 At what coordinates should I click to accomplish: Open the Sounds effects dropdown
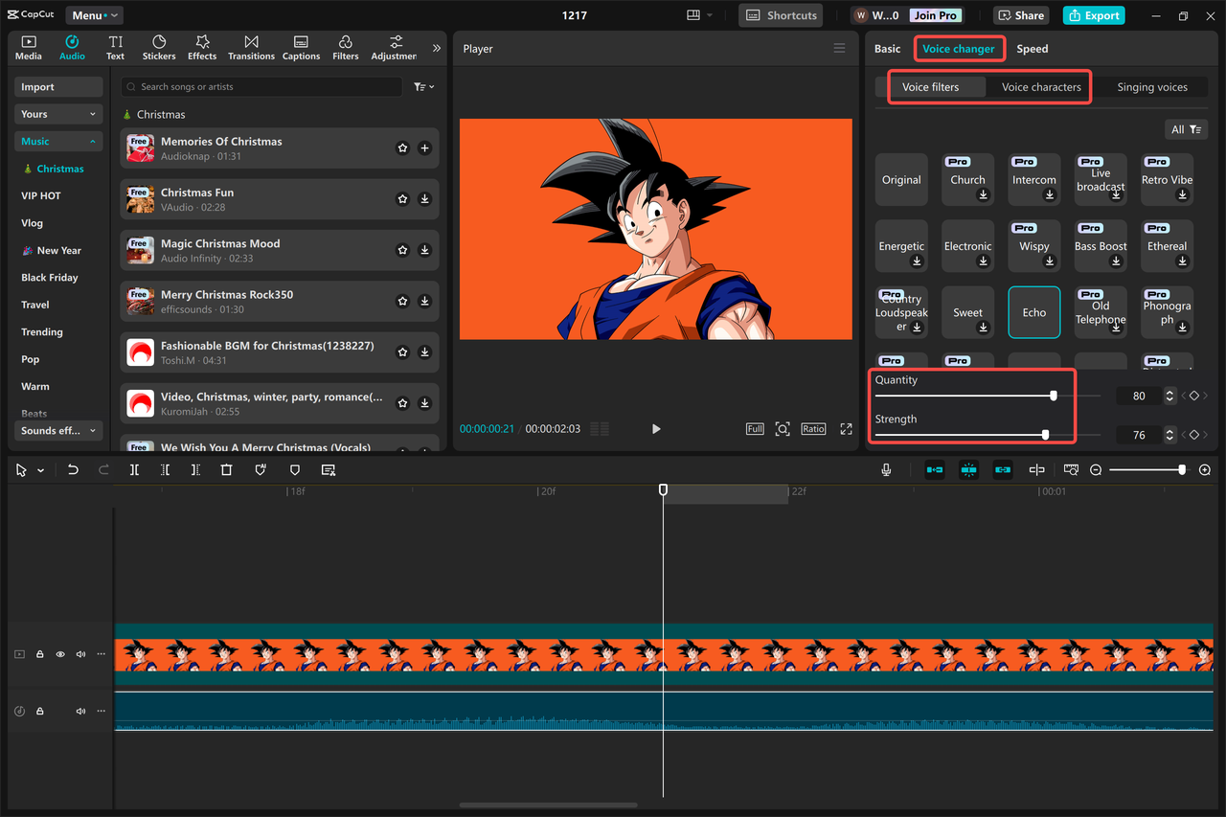point(57,430)
